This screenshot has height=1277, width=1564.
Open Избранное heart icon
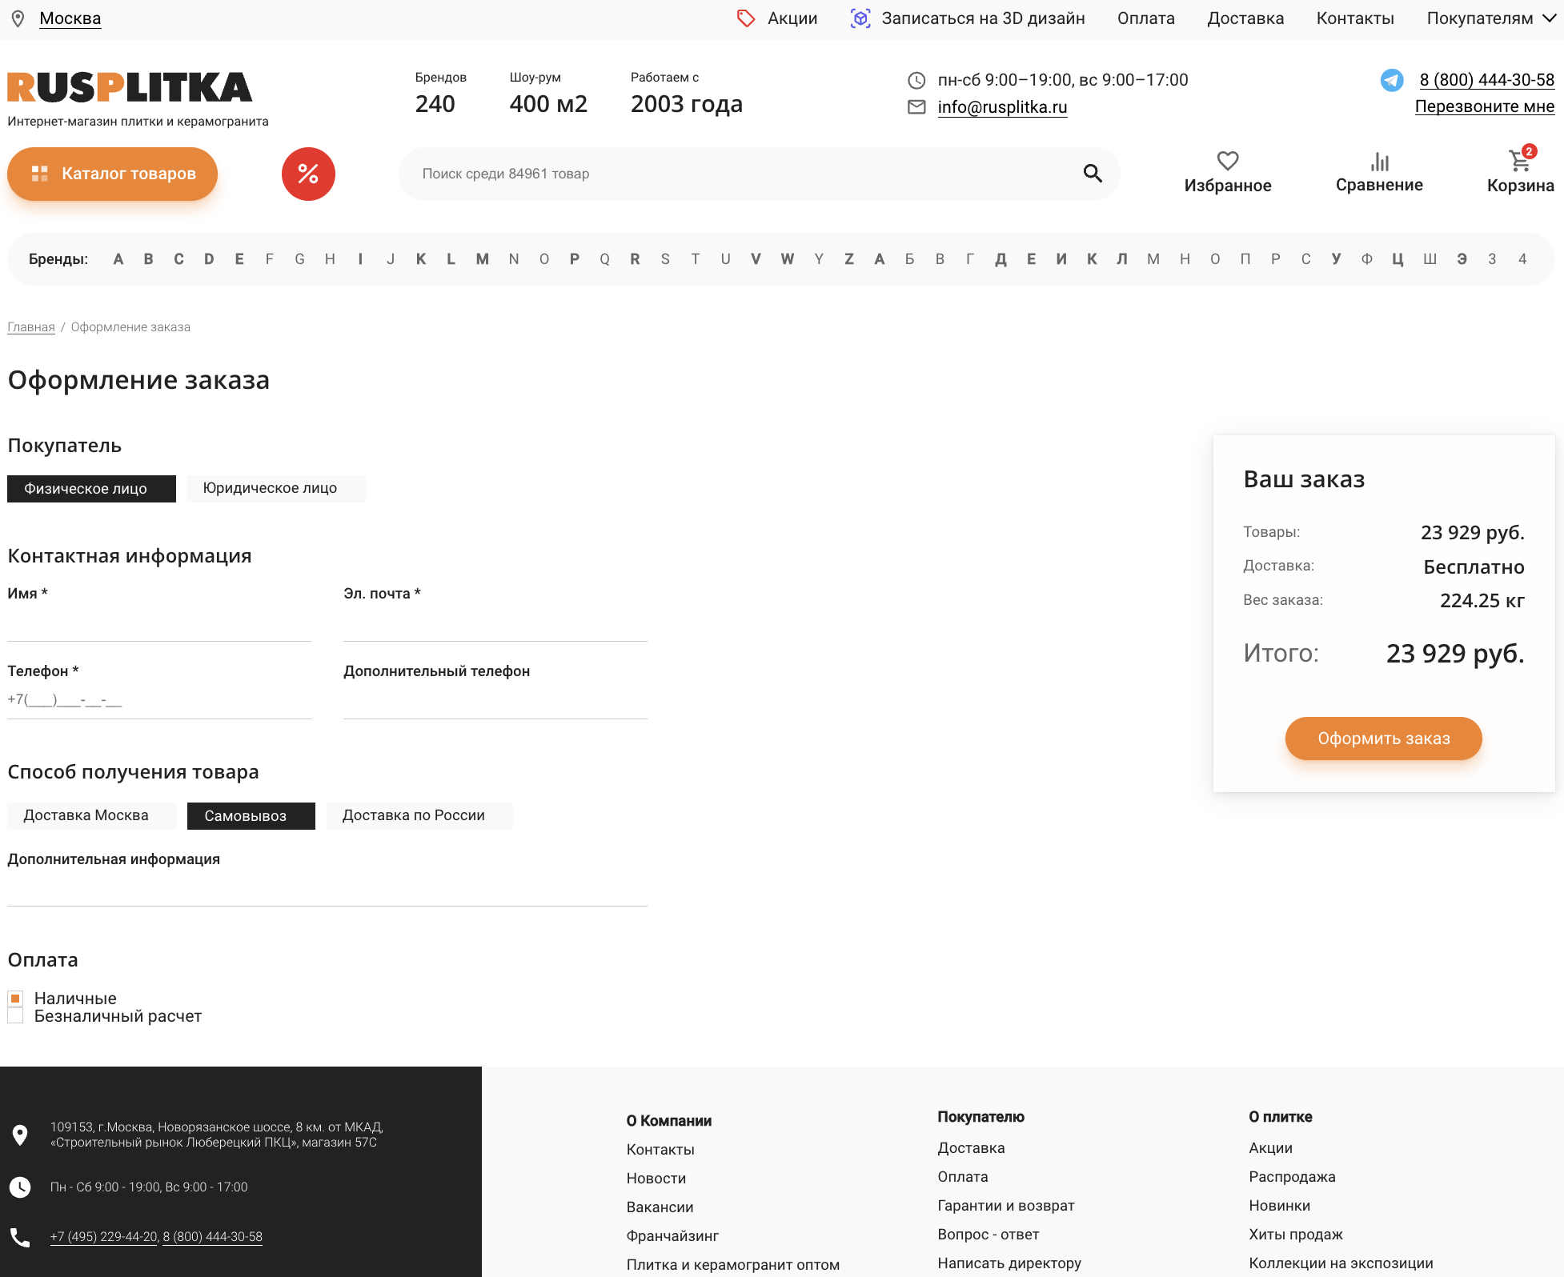1227,162
